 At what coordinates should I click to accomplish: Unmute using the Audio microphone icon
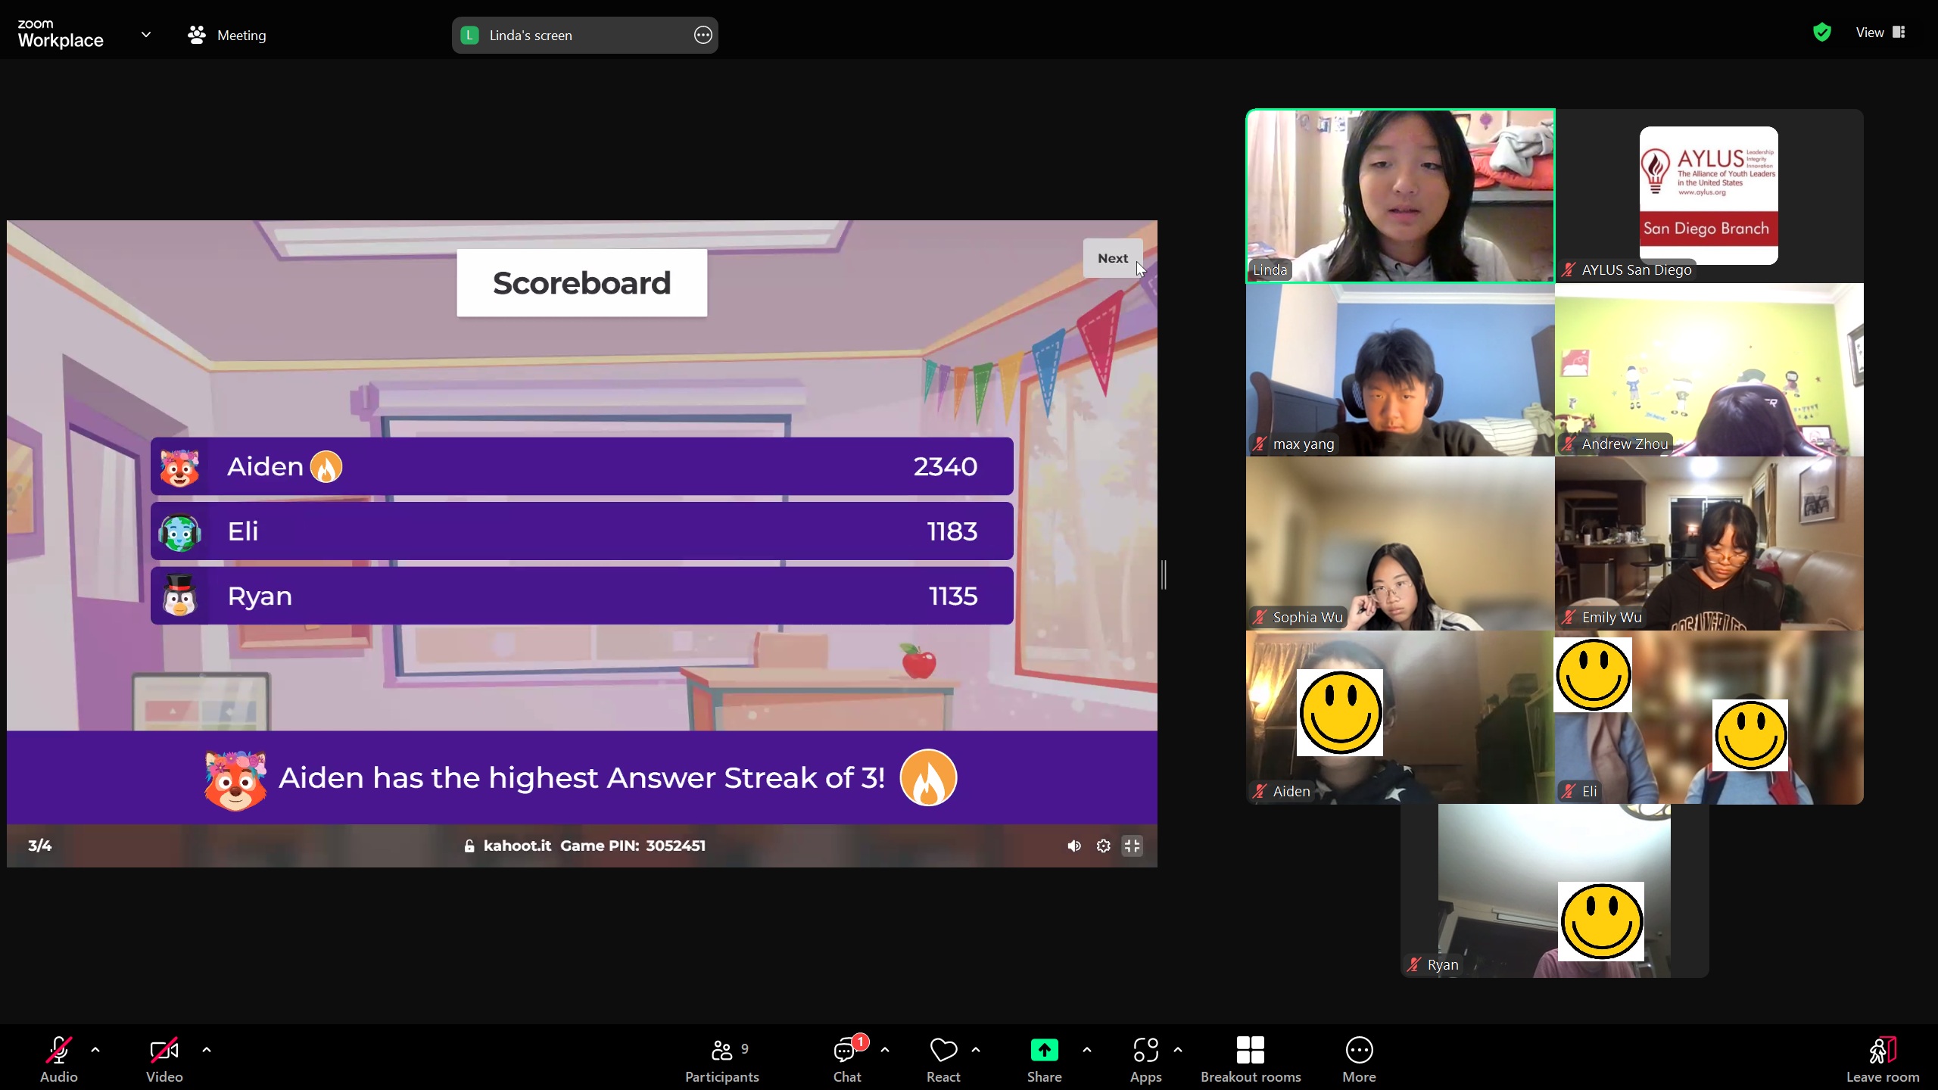pos(59,1050)
